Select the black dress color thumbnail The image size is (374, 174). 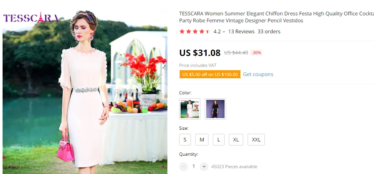coord(215,109)
